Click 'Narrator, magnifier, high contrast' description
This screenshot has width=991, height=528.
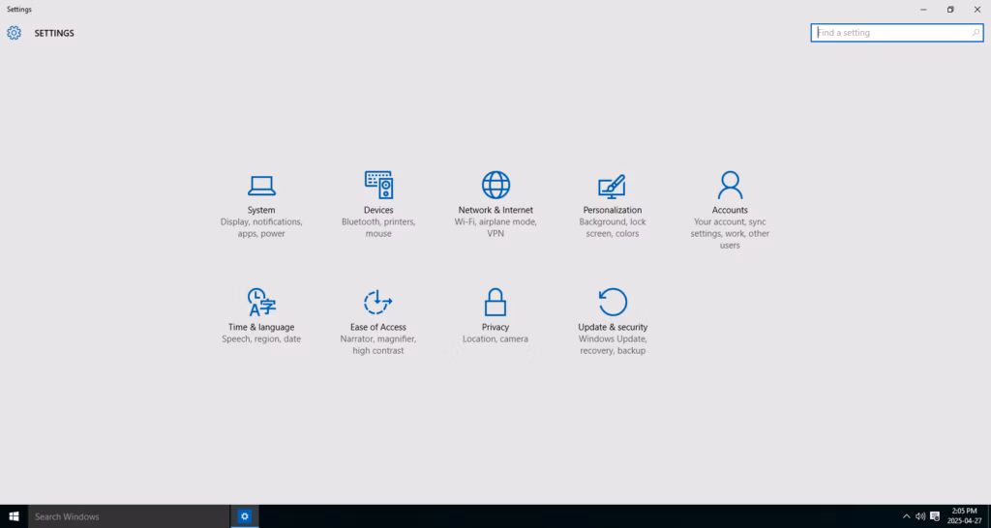tap(378, 345)
